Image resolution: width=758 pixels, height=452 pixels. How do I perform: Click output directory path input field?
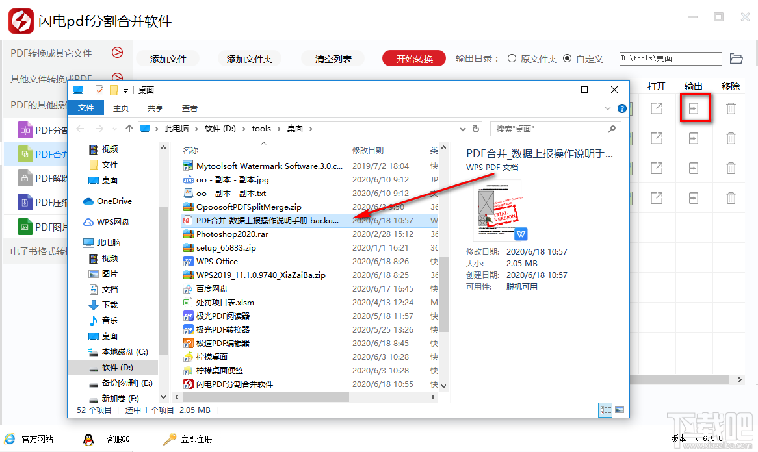670,58
